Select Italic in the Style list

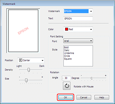(x=67, y=50)
